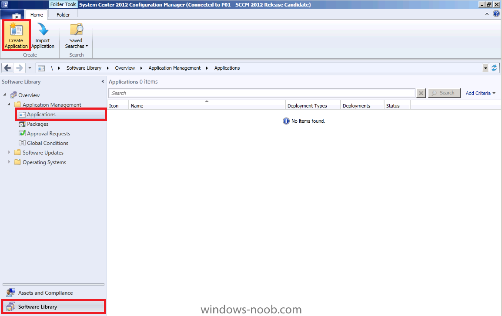
Task: Expand the arrow after breadcrumb Application Management
Action: [x=207, y=68]
